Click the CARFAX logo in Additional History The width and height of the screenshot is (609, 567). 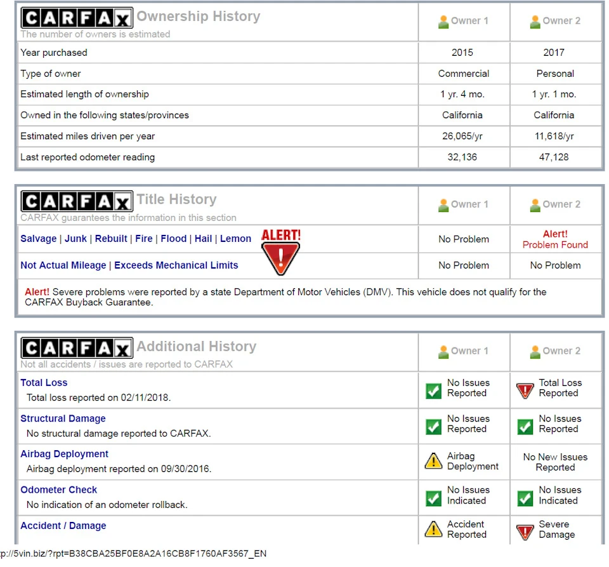click(77, 348)
